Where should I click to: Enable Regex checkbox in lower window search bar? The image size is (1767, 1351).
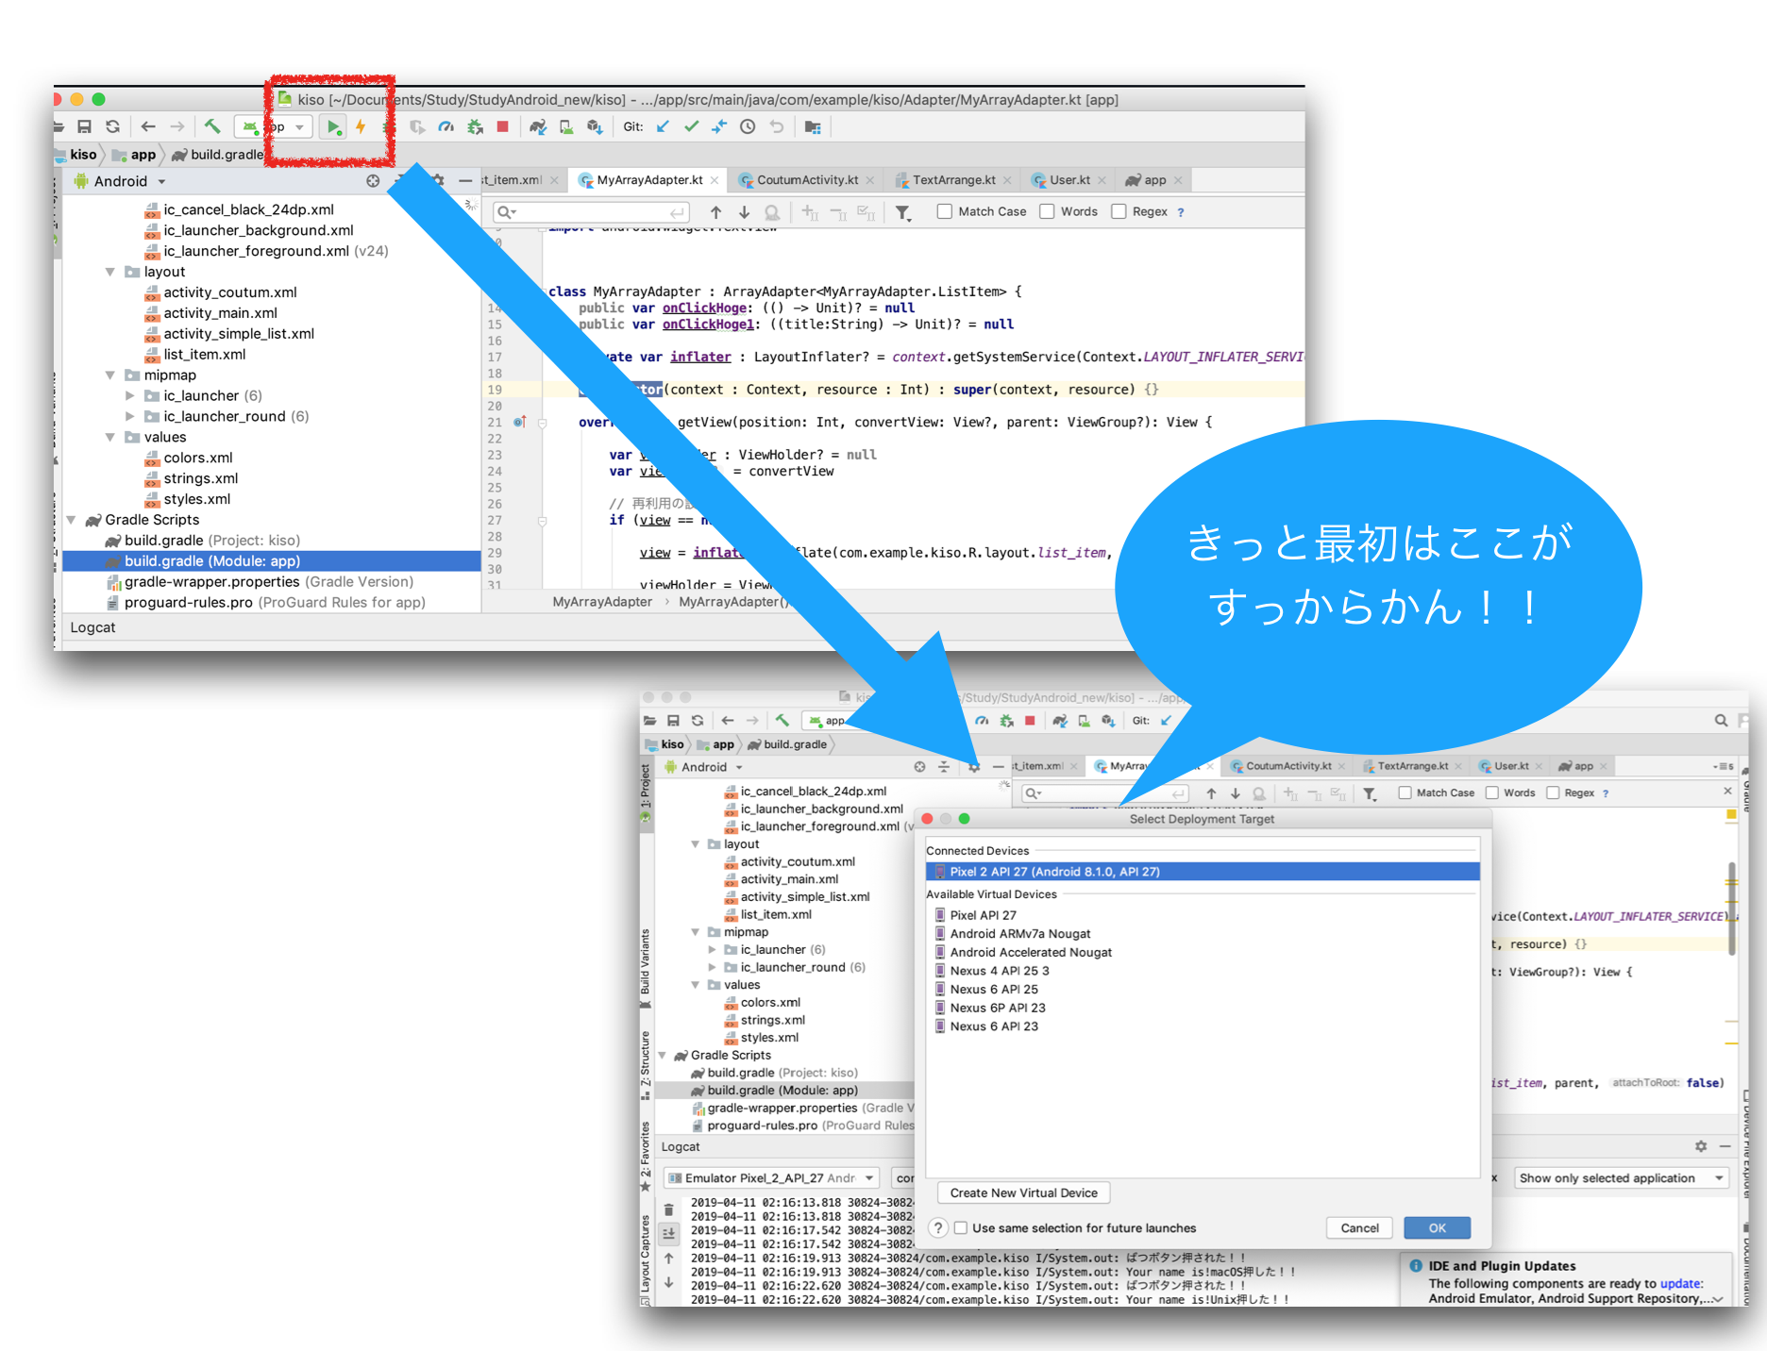pos(1553,792)
